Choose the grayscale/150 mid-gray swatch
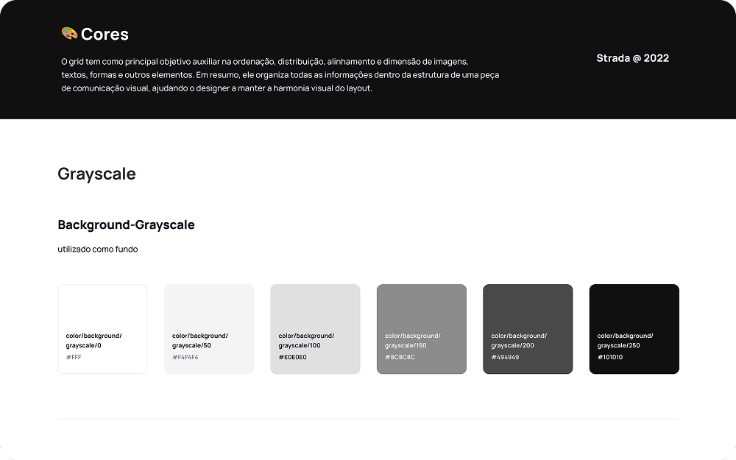 coord(422,329)
